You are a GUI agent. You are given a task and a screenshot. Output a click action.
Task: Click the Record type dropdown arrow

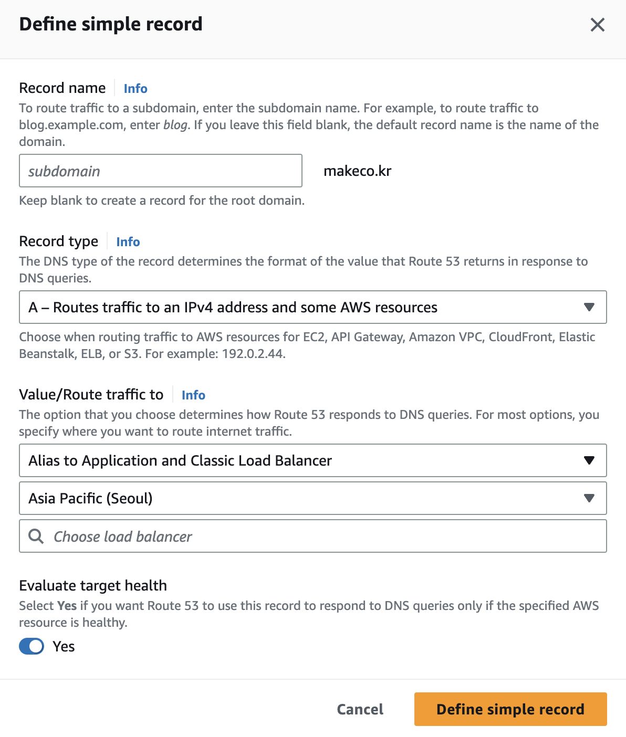click(x=589, y=307)
